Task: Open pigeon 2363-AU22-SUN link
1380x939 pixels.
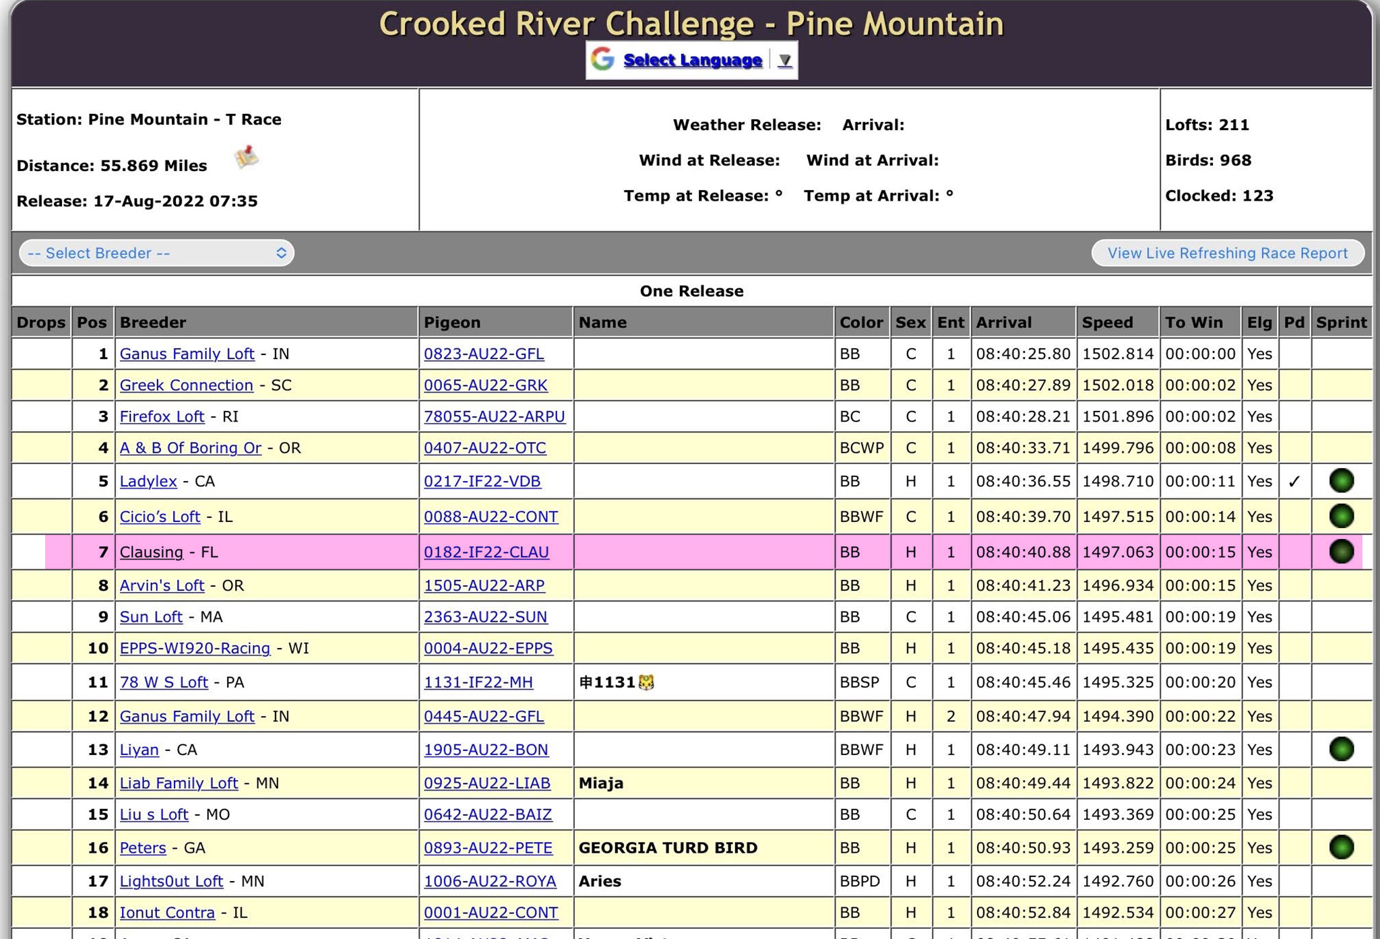Action: 485,617
